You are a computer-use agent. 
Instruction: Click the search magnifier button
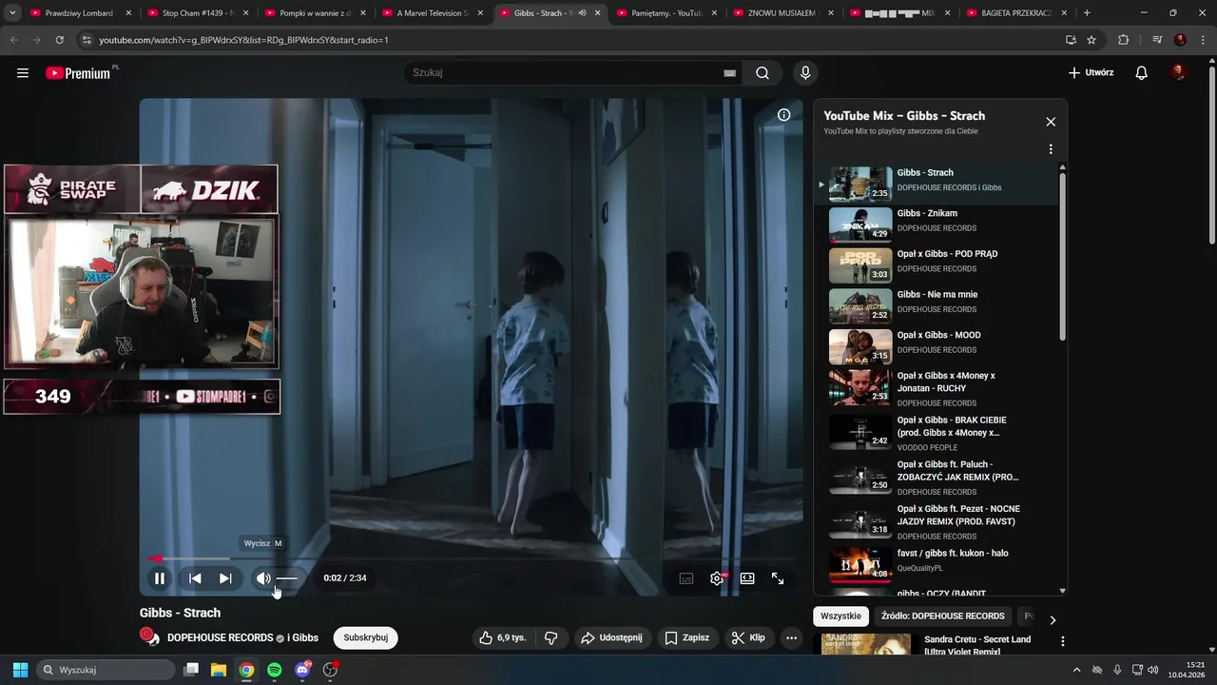(x=763, y=72)
